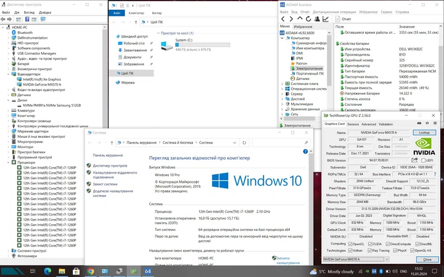Open the Сервис menu in AIDA64

point(386,12)
